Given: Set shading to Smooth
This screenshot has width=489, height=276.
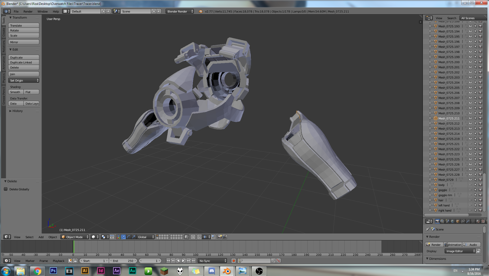Looking at the screenshot, I should [16, 92].
